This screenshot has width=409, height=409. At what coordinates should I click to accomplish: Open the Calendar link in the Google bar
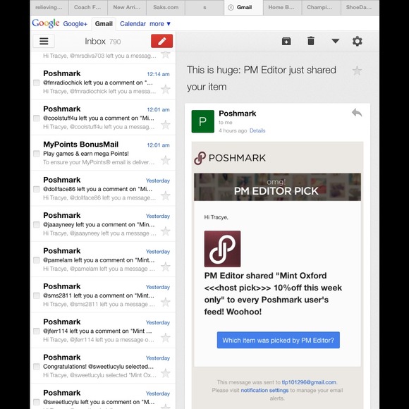(133, 24)
